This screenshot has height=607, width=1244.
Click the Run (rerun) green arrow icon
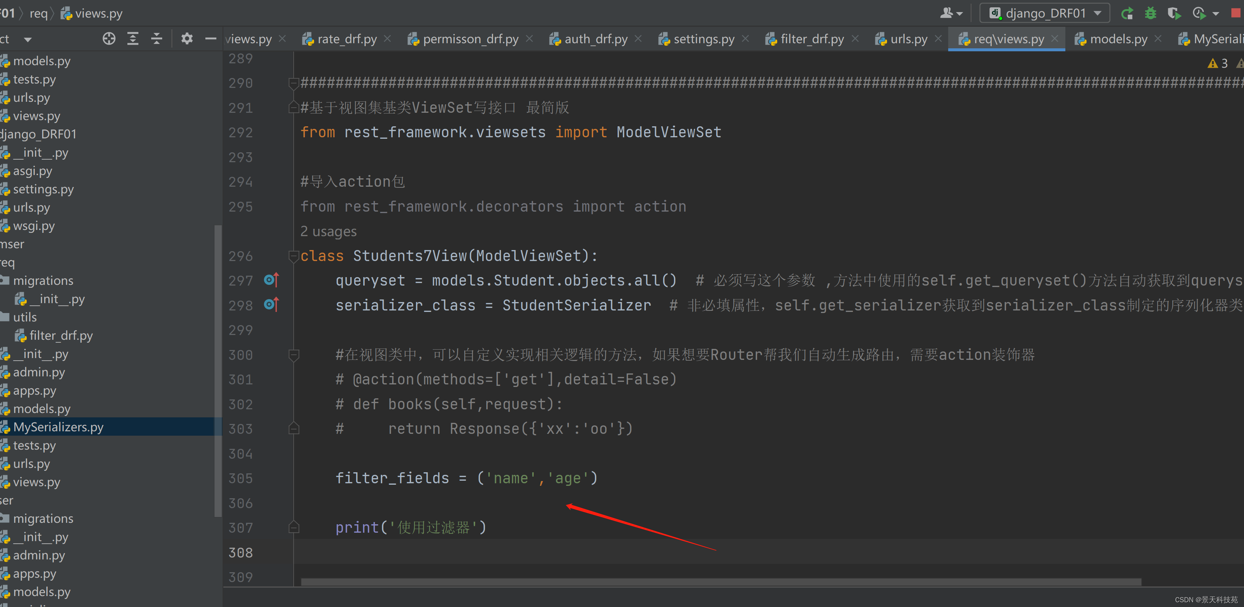pyautogui.click(x=1127, y=13)
